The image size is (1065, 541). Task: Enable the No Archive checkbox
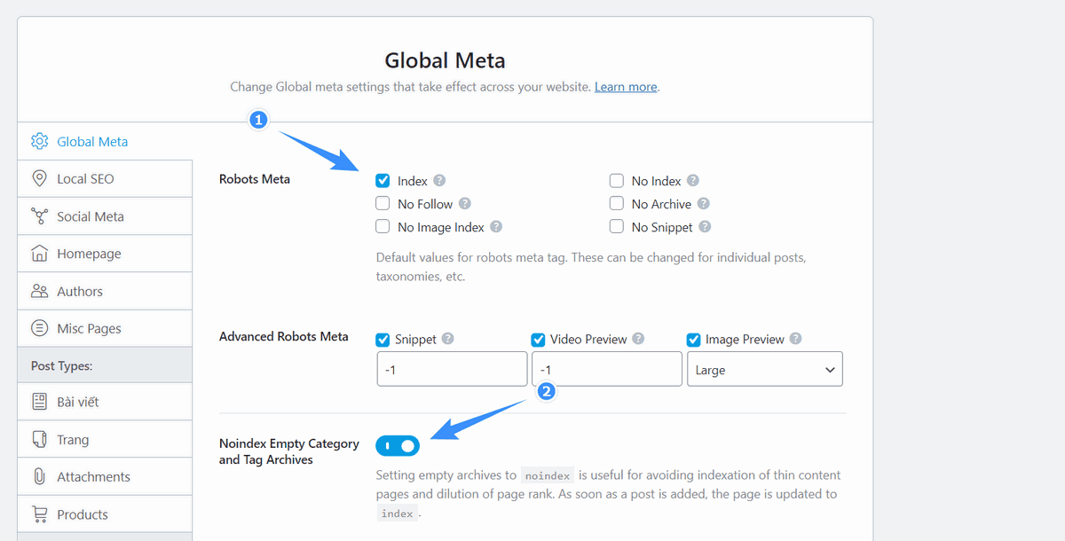[x=617, y=203]
